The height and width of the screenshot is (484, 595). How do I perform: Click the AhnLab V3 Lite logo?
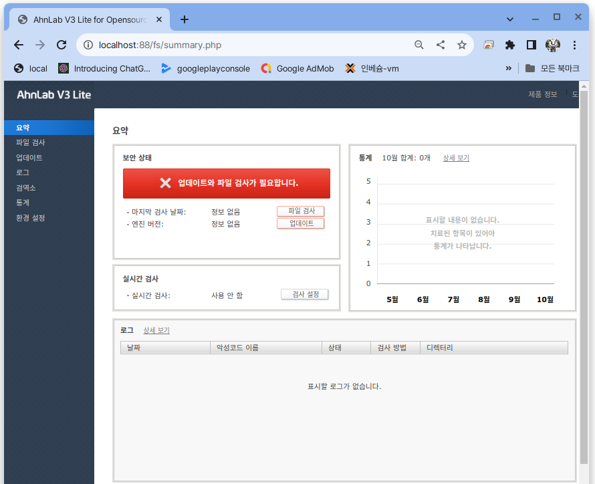[x=54, y=95]
